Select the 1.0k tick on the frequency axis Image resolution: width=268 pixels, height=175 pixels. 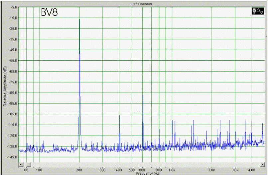172,169
